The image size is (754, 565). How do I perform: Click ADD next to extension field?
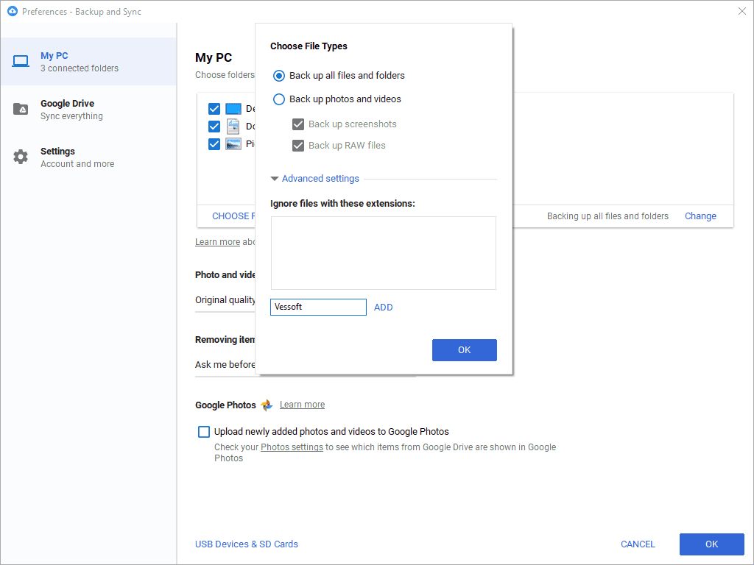(384, 308)
